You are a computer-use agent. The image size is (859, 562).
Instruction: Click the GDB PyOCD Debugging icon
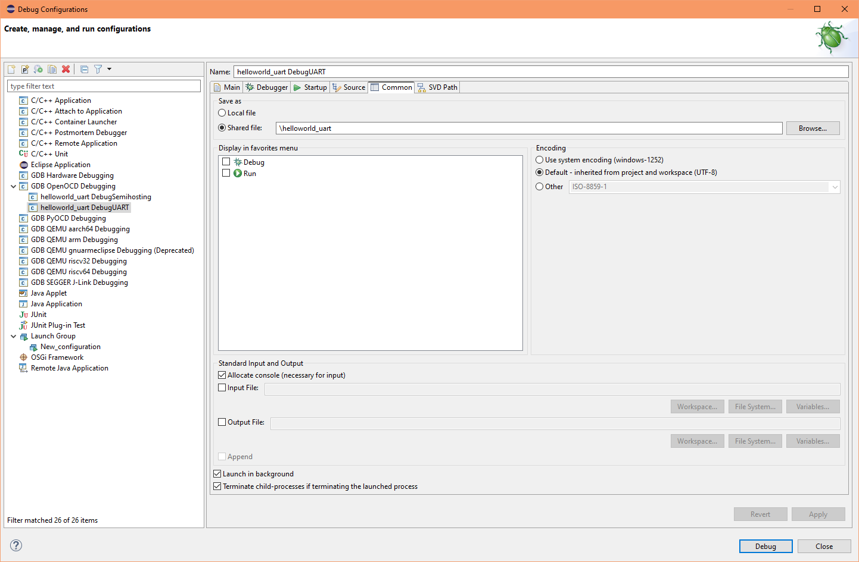pos(23,218)
